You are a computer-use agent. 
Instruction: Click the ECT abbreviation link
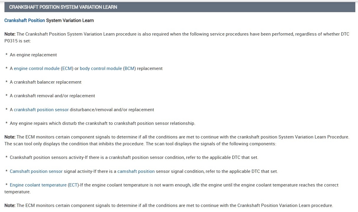pyautogui.click(x=73, y=185)
